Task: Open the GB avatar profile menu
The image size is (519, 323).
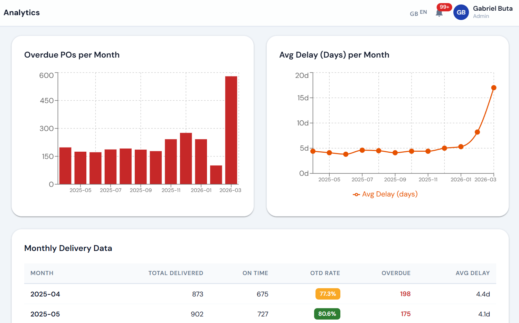Action: pos(461,12)
